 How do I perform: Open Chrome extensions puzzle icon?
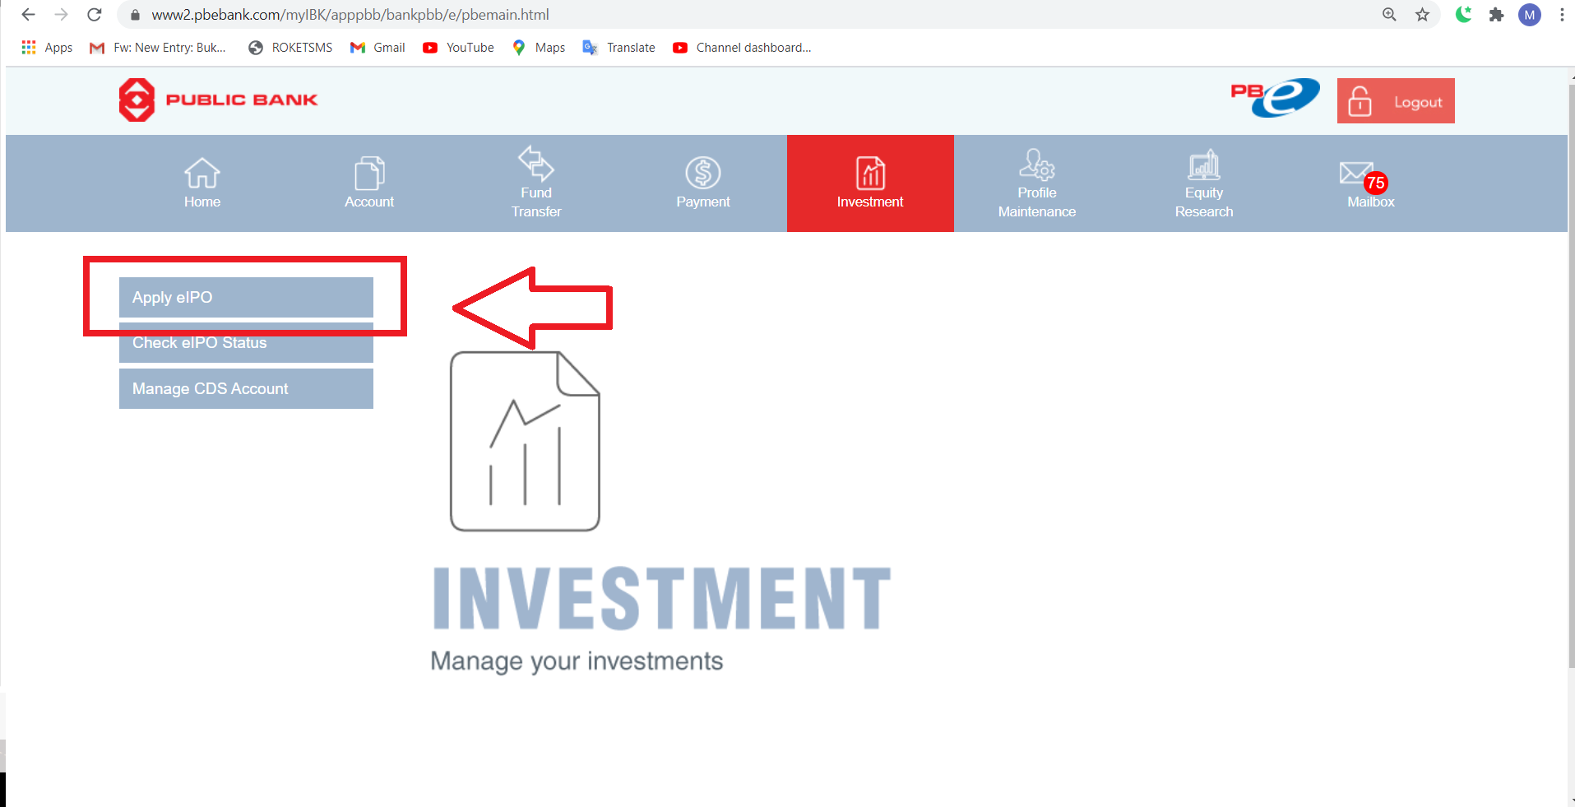point(1496,15)
